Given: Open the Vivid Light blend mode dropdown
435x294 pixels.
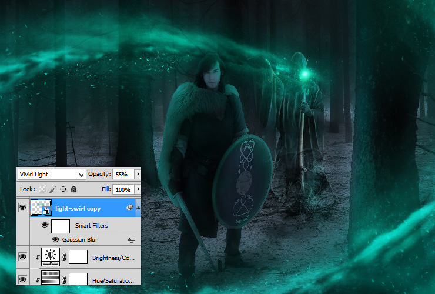Looking at the screenshot, I should [x=51, y=175].
